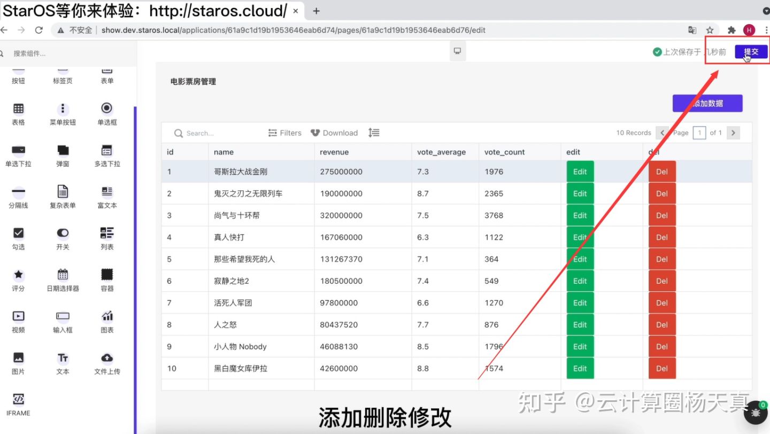
Task: Click the 添加数据 add data button
Action: 707,103
